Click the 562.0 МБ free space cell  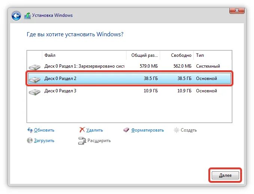[x=183, y=66]
